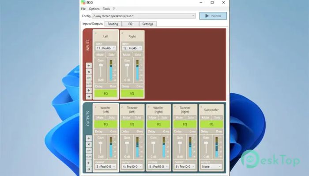Paste onto the selected output channel
The image size is (309, 176).
(89, 157)
